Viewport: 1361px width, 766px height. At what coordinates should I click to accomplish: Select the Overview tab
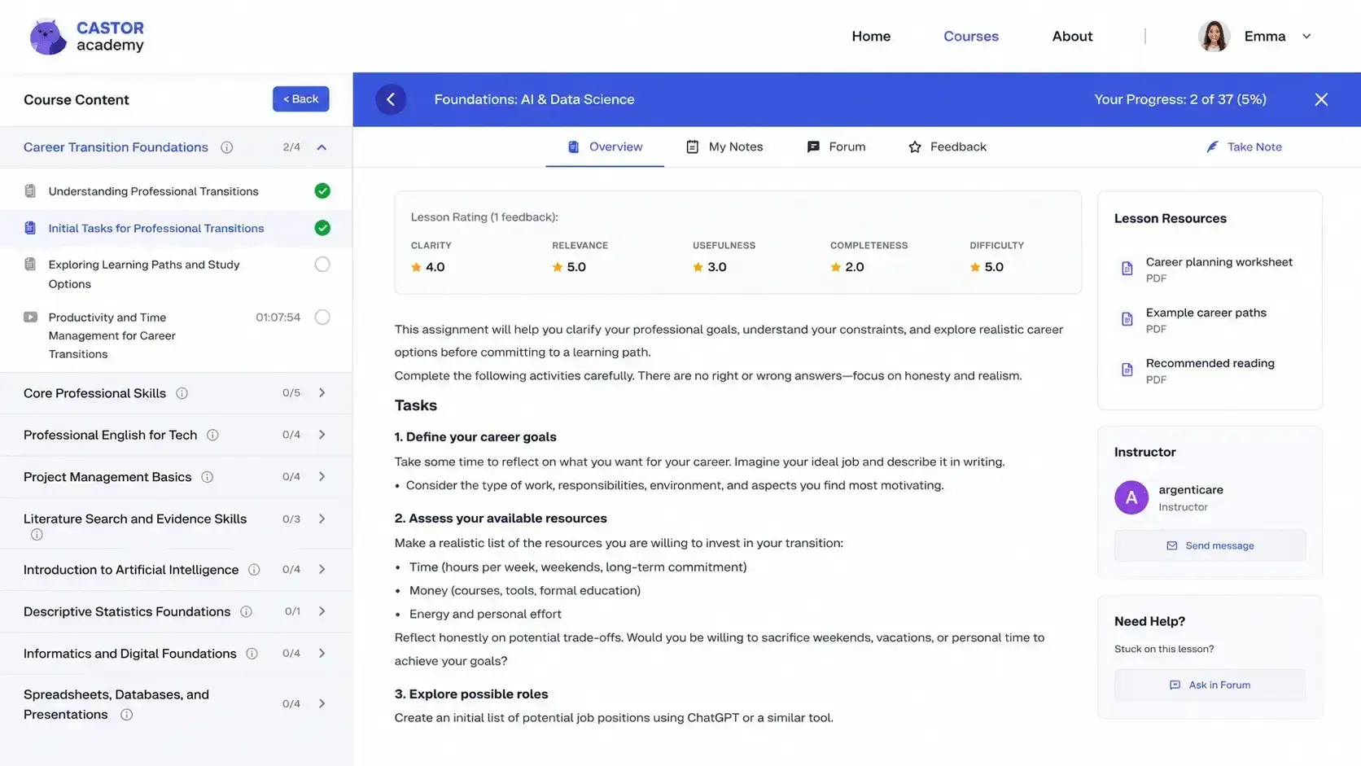point(605,147)
